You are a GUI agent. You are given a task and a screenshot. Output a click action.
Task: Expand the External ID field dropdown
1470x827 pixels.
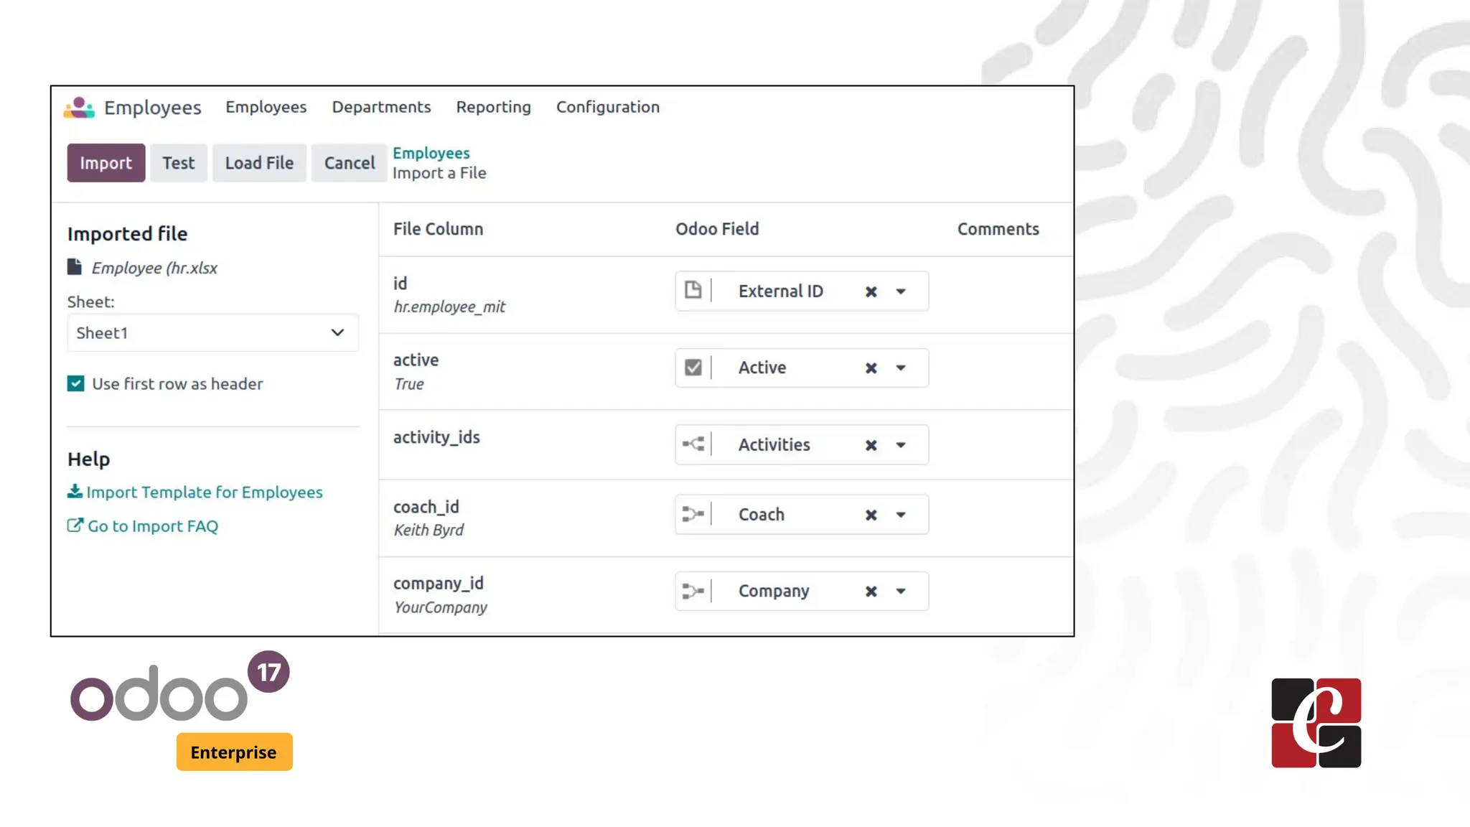(x=901, y=291)
